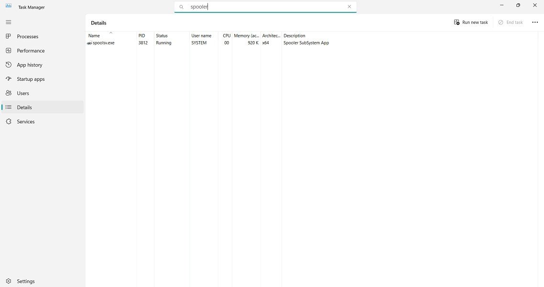Sort processes by the PID column

point(141,35)
